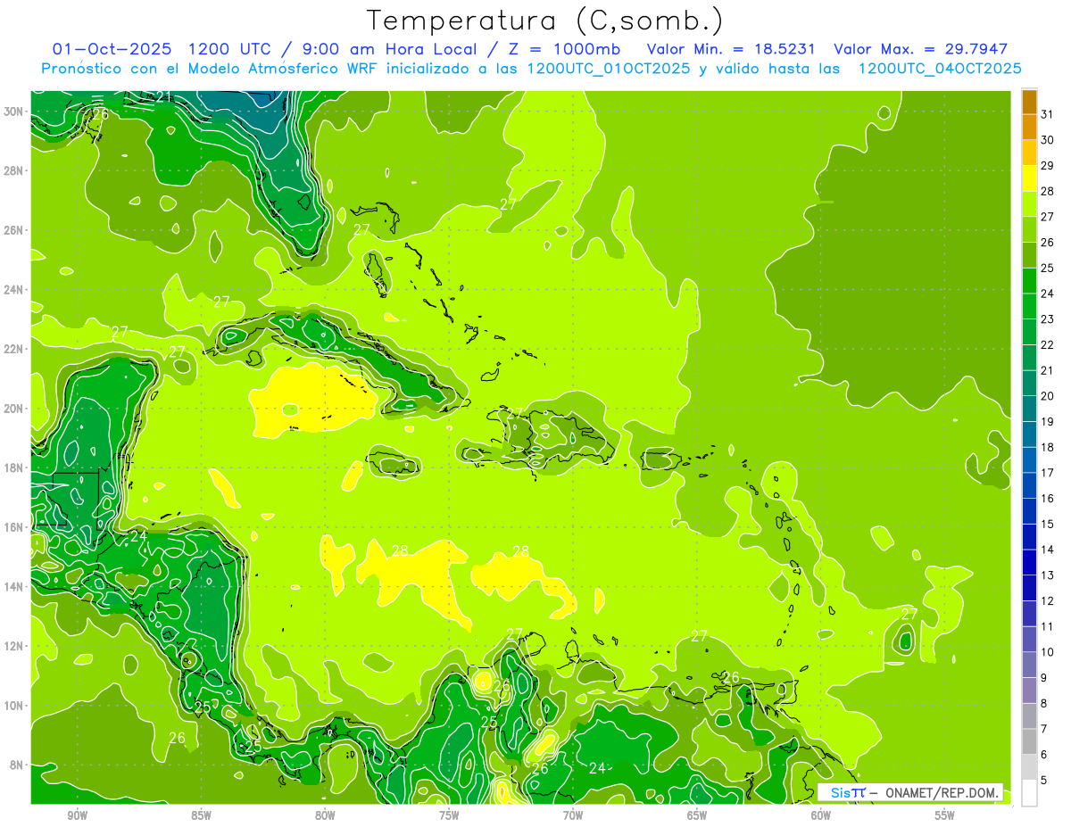Click the "85W" longitude axis label
1071x827 pixels.
201,815
